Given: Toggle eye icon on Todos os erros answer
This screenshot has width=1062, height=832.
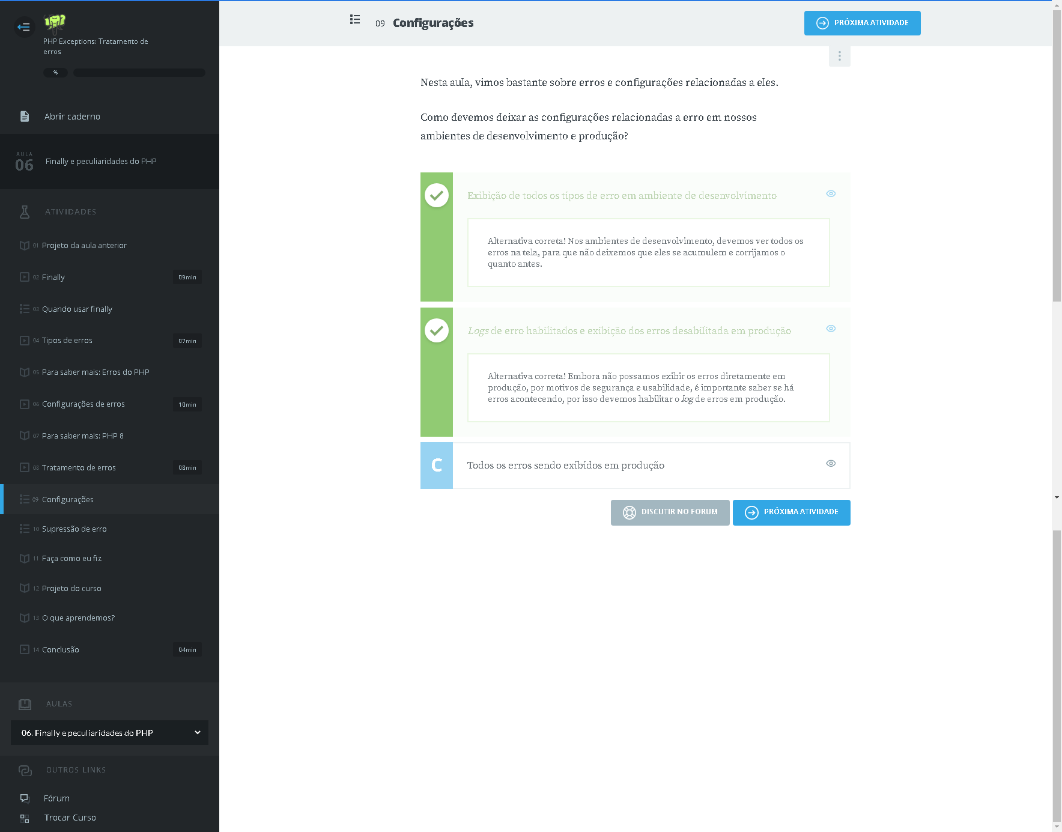Looking at the screenshot, I should (831, 463).
